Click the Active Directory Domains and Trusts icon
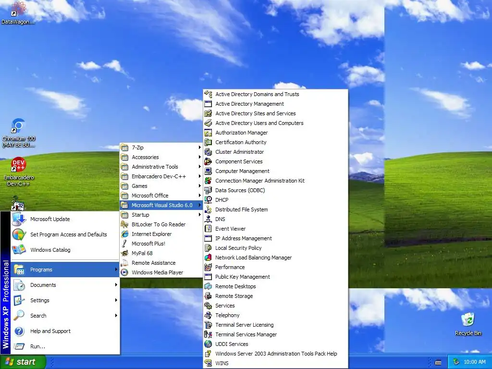 tap(208, 94)
